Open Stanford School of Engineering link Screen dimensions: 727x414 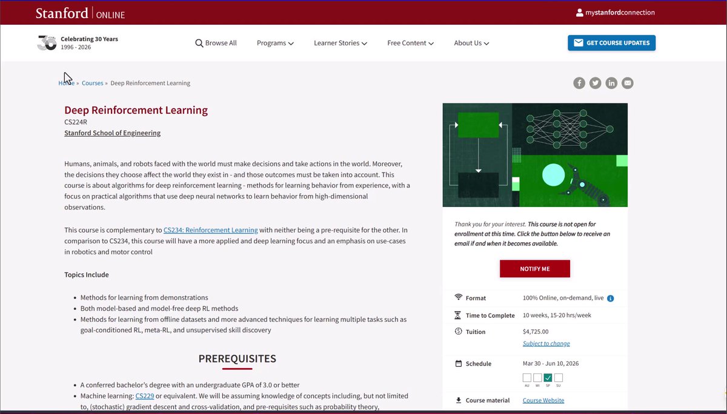112,133
